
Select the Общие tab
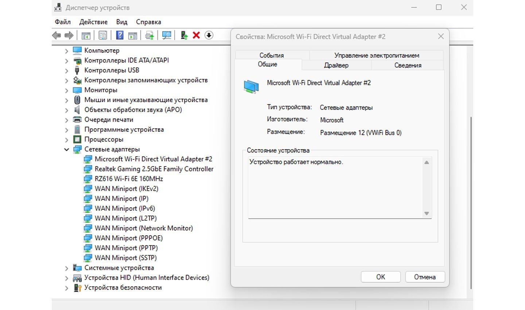click(268, 64)
